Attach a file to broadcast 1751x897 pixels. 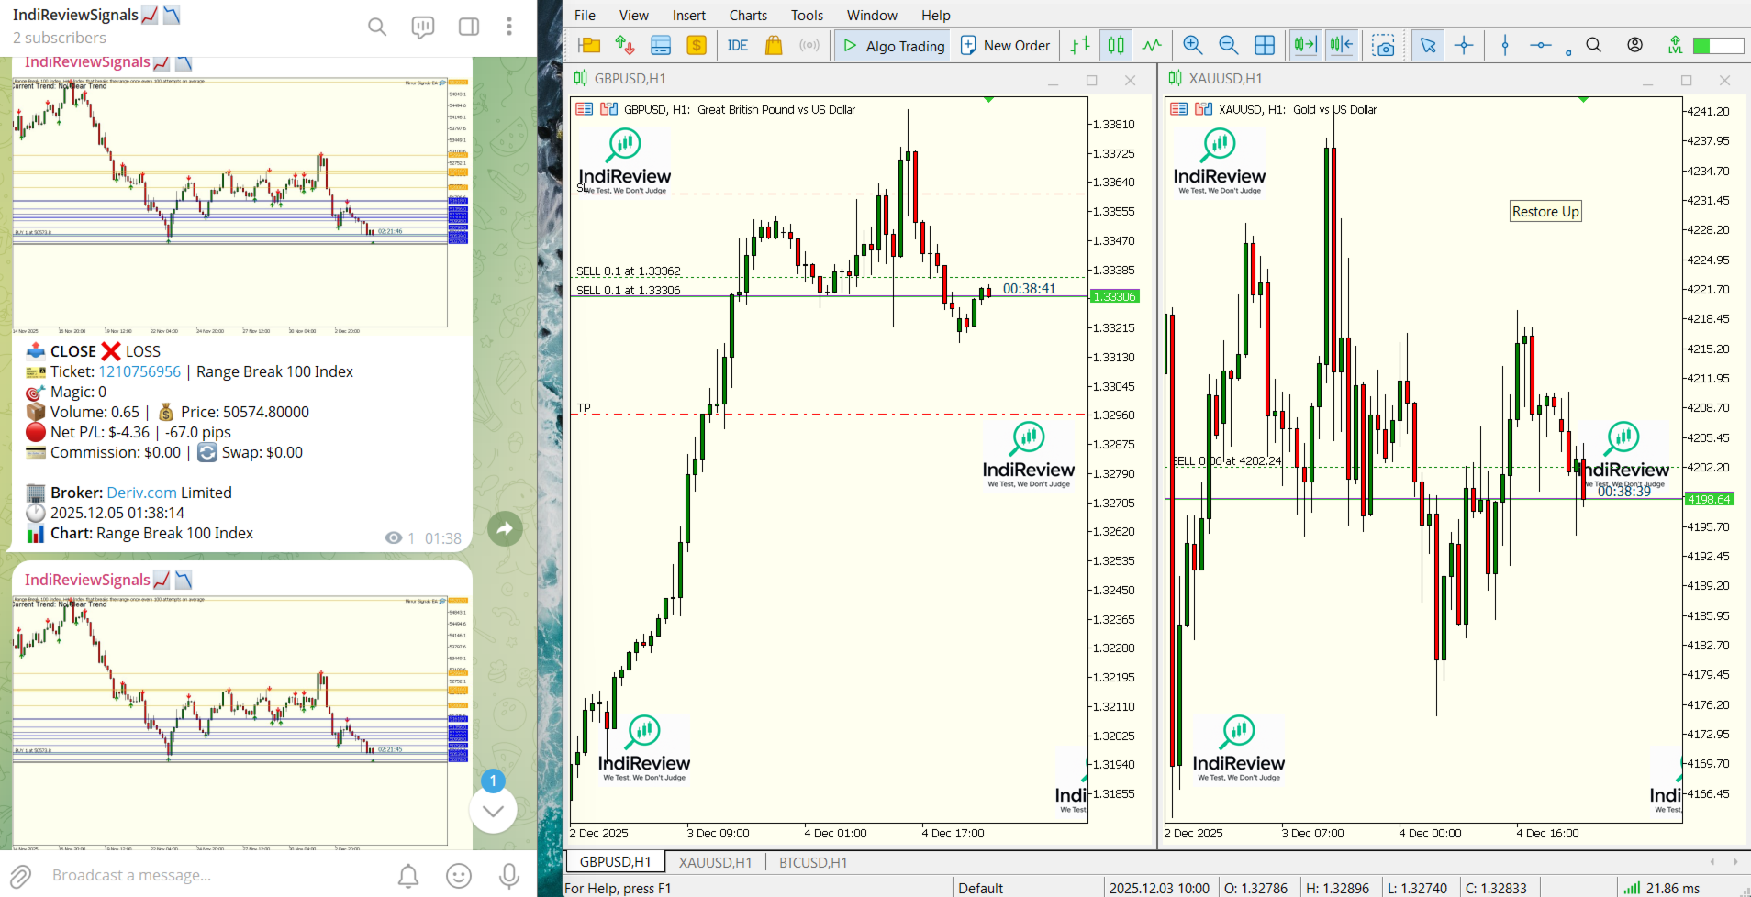point(21,875)
